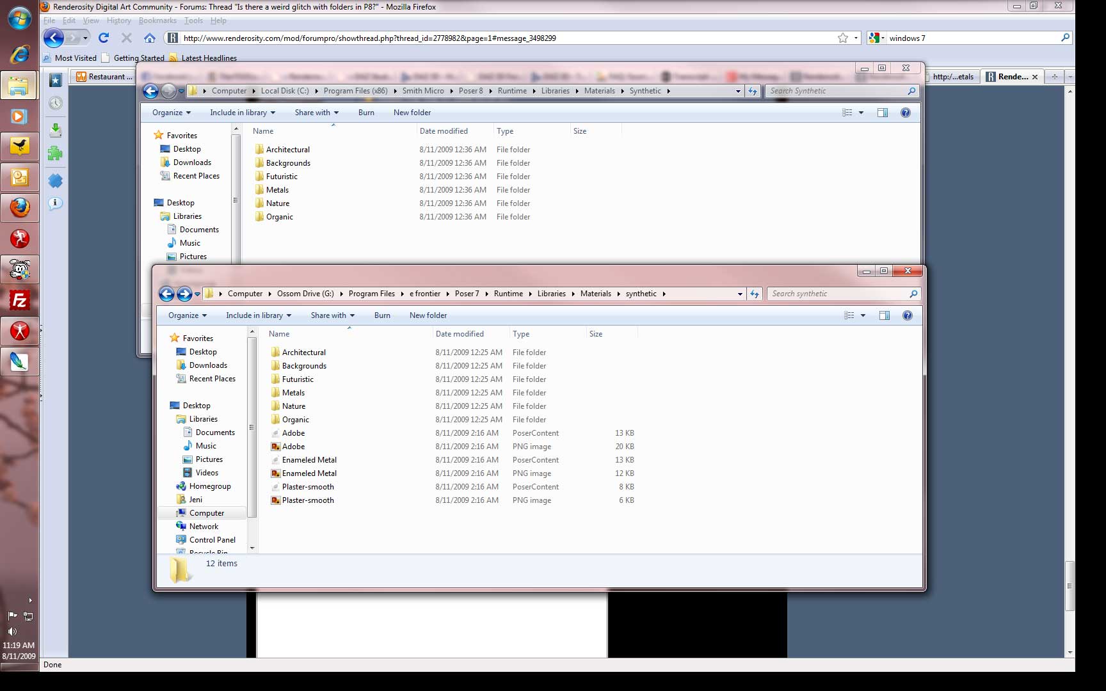The width and height of the screenshot is (1106, 691).
Task: Go to the Firefox home page
Action: point(150,38)
